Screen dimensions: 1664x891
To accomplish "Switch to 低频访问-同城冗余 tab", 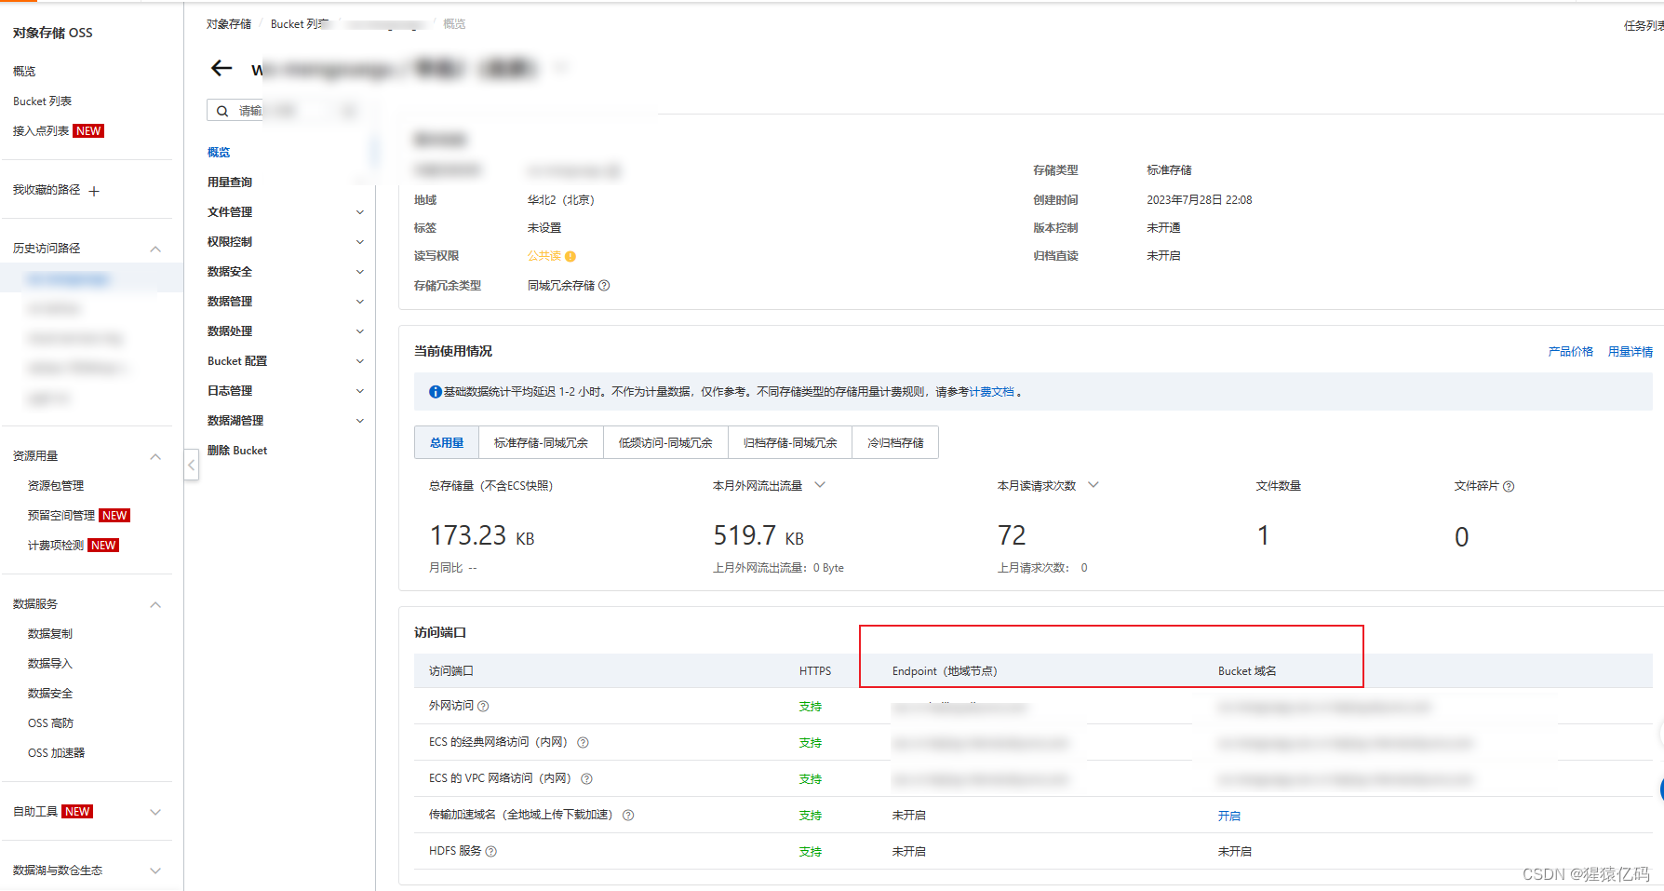I will tap(665, 443).
